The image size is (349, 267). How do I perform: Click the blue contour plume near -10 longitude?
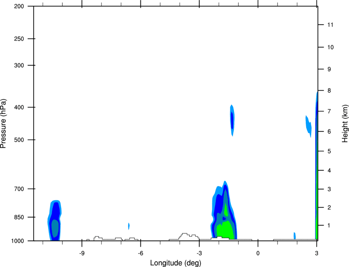pos(55,221)
